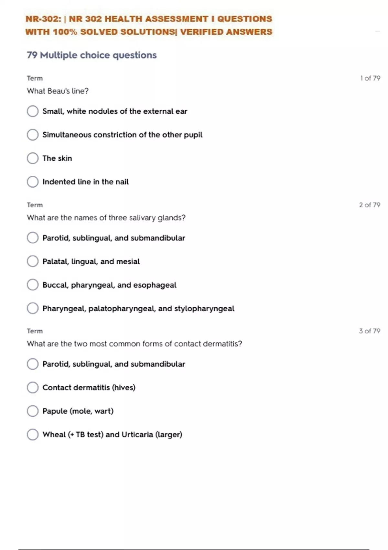Select 'Parotid, sublingual, and submandibular' under contact dermatitis question
The width and height of the screenshot is (388, 550).
(33, 364)
